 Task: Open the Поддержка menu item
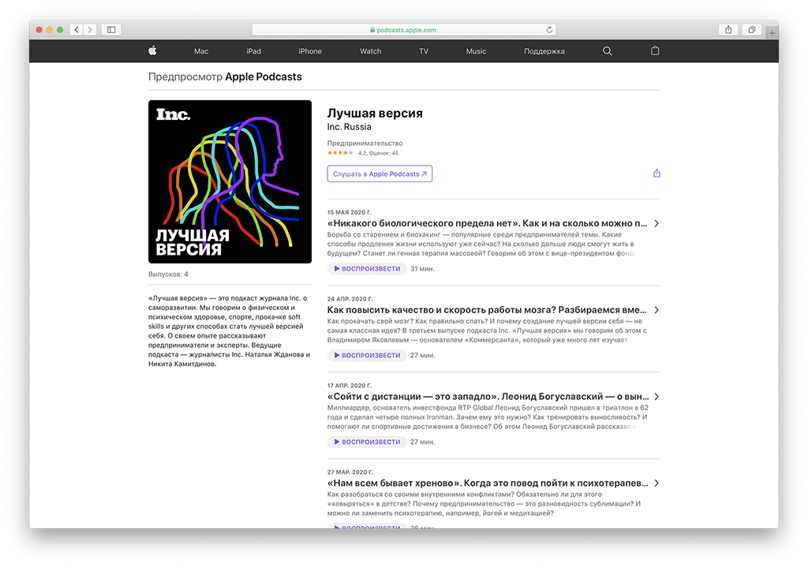[544, 51]
